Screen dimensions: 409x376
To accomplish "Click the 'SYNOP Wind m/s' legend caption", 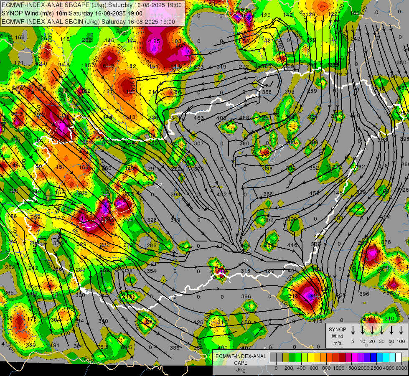I will pos(337,336).
